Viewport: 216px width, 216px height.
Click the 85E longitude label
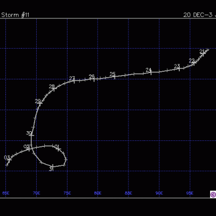(129, 193)
